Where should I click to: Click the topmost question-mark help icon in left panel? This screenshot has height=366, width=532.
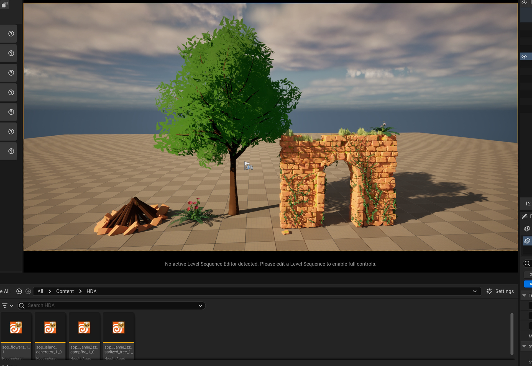tap(11, 33)
